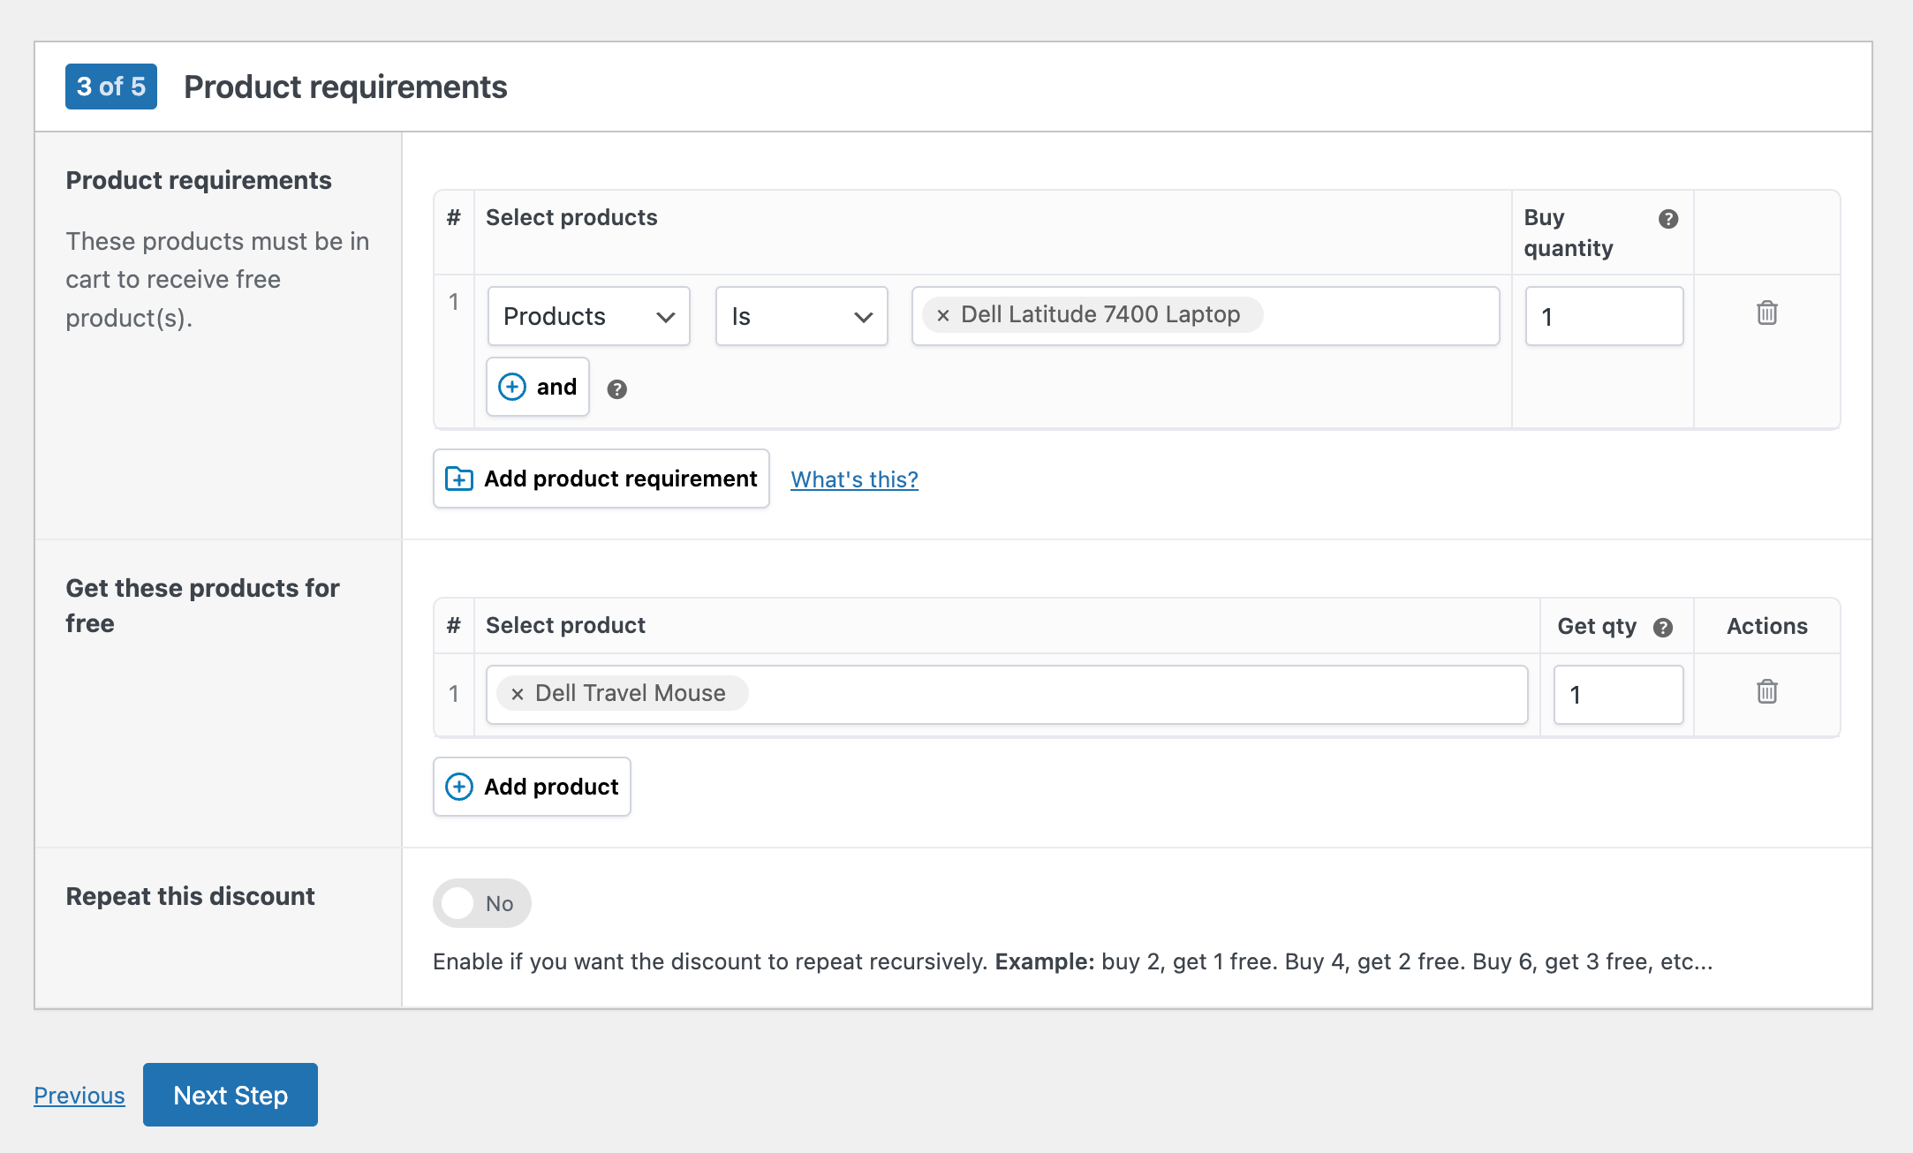Go back via Previous link
1913x1153 pixels.
point(79,1096)
